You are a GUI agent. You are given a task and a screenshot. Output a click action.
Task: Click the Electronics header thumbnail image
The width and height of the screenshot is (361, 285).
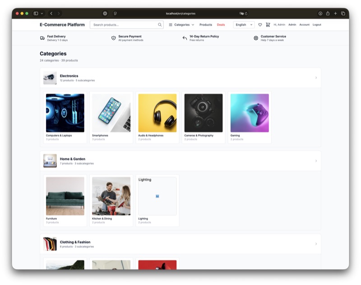(x=50, y=78)
